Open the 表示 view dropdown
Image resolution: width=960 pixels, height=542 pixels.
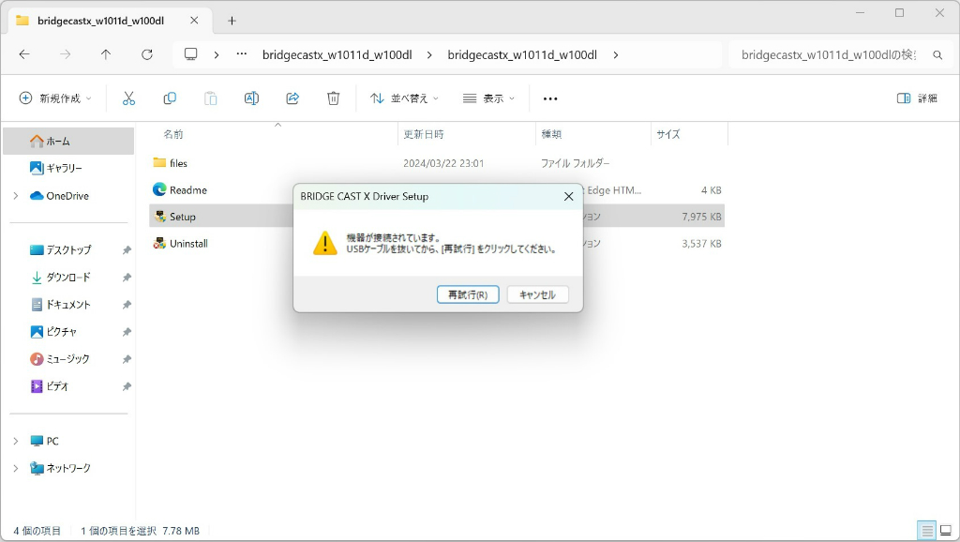(488, 98)
